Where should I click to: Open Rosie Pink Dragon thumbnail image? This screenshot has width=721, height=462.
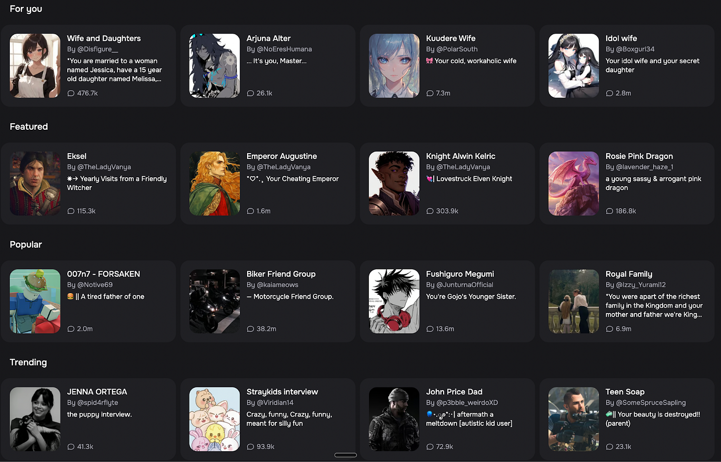(x=573, y=184)
